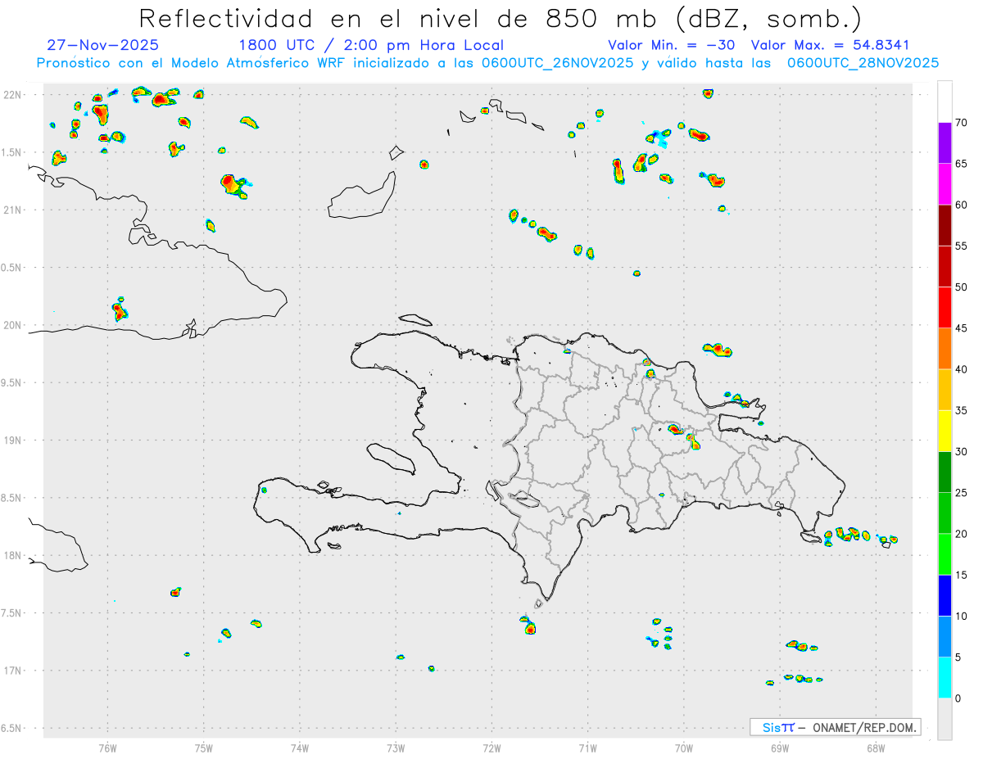This screenshot has width=983, height=759.
Task: Click the dark green 25-30 dBZ colorbar segment
Action: 944,472
